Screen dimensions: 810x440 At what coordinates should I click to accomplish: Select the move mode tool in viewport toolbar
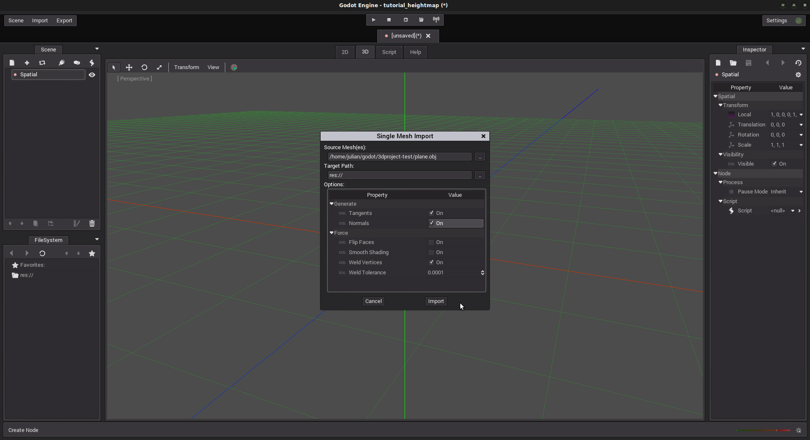coord(129,67)
